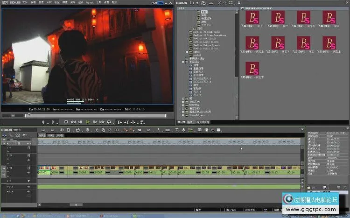The width and height of the screenshot is (350, 218).
Task: Switch to the second sequence tab
Action: pos(51,135)
